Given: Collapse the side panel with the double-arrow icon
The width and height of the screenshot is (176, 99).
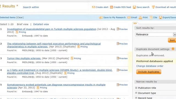Looking at the screenshot, I should click(x=135, y=23).
